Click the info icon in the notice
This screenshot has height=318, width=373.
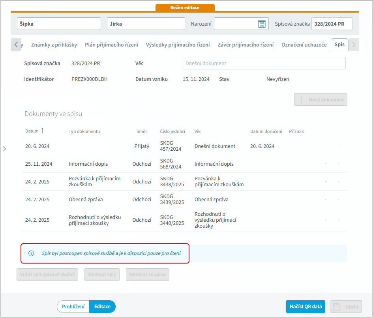click(x=31, y=253)
